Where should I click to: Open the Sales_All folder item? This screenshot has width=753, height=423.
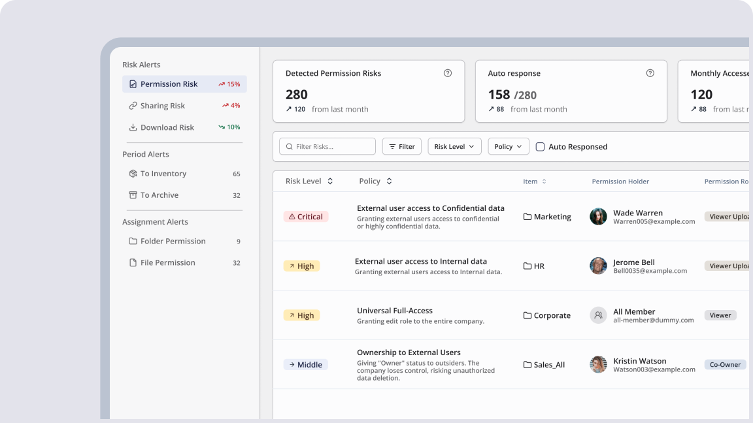[544, 364]
